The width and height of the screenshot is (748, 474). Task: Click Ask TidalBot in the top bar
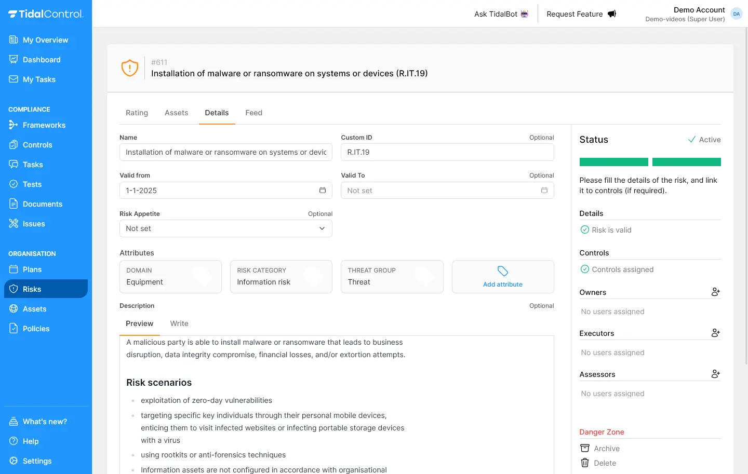click(501, 14)
